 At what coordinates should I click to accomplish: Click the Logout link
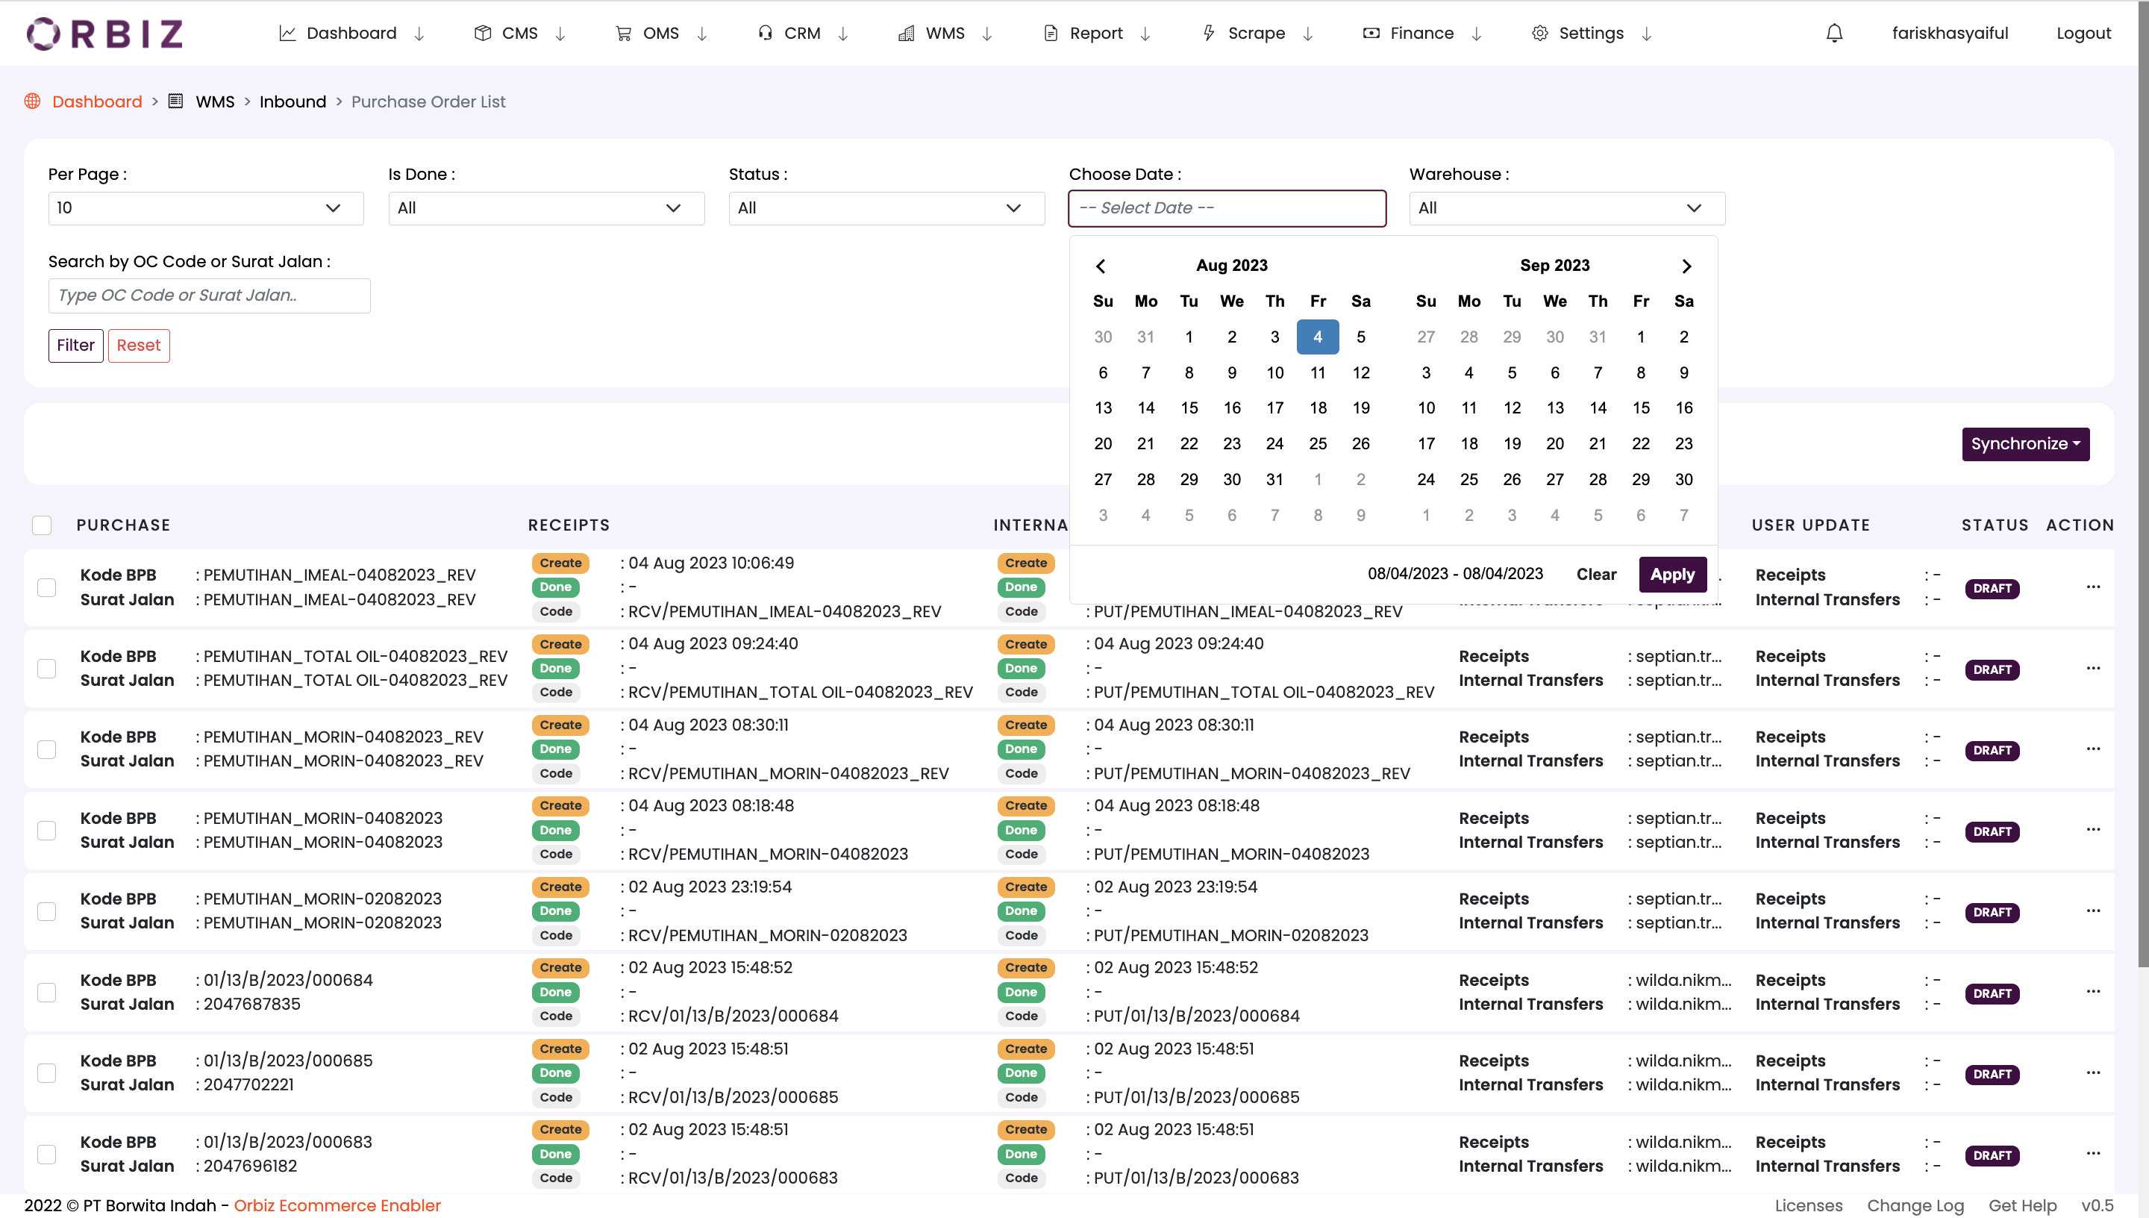(2084, 34)
